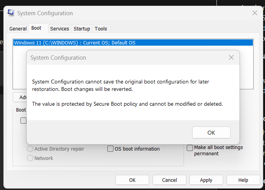265x190 pixels.
Task: Close the main System Configuration window
Action: click(255, 13)
